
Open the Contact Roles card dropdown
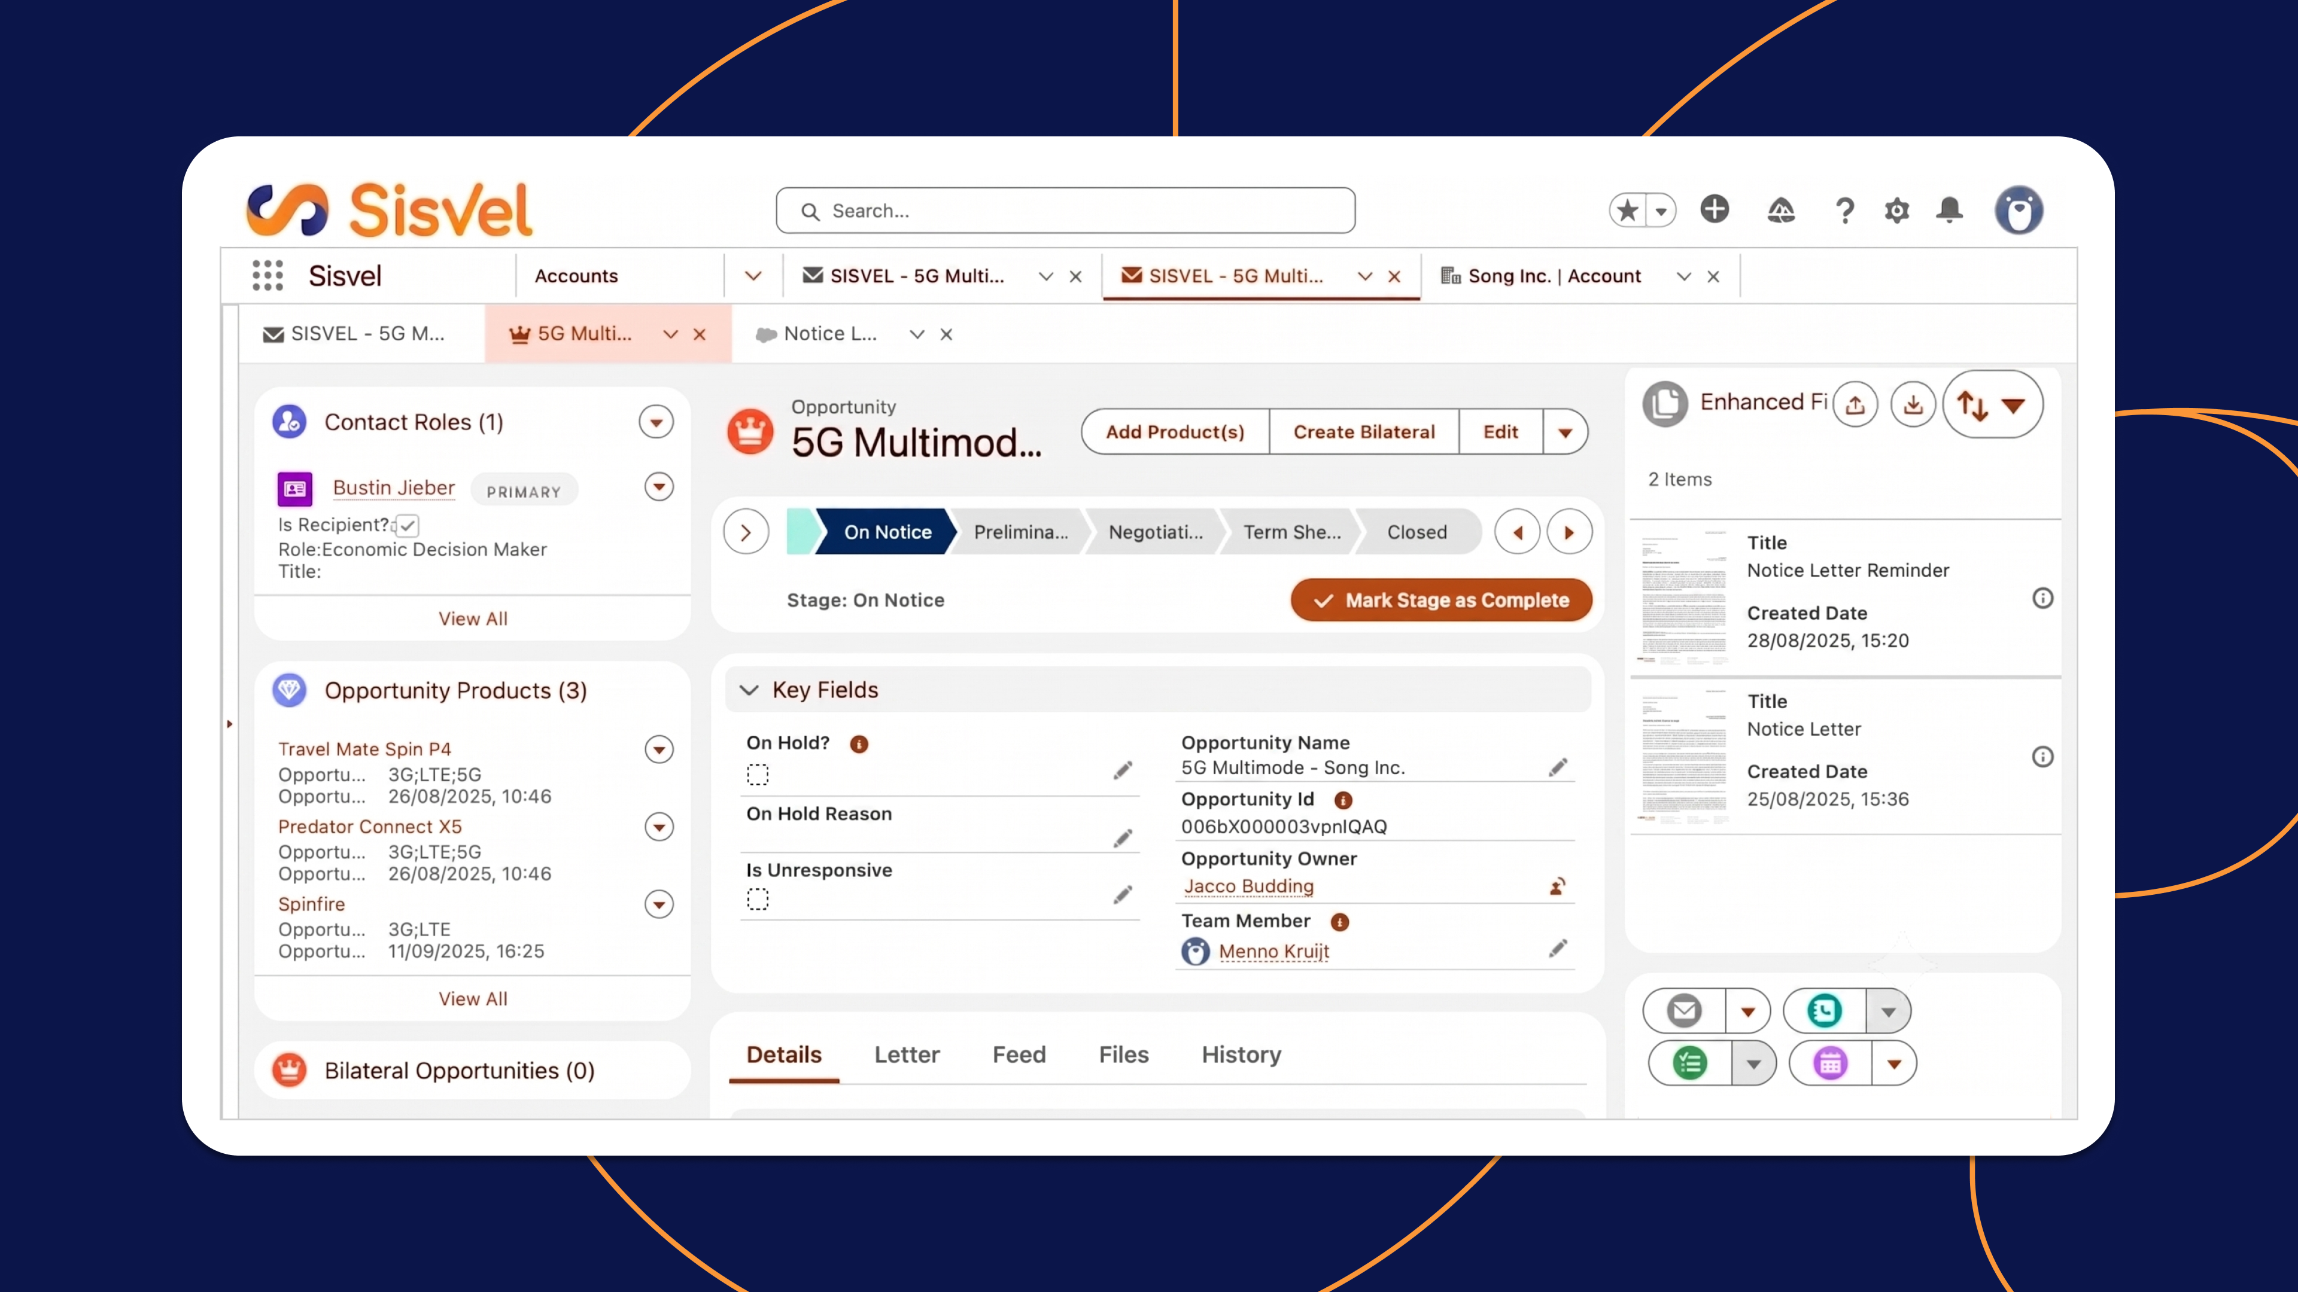pyautogui.click(x=656, y=422)
